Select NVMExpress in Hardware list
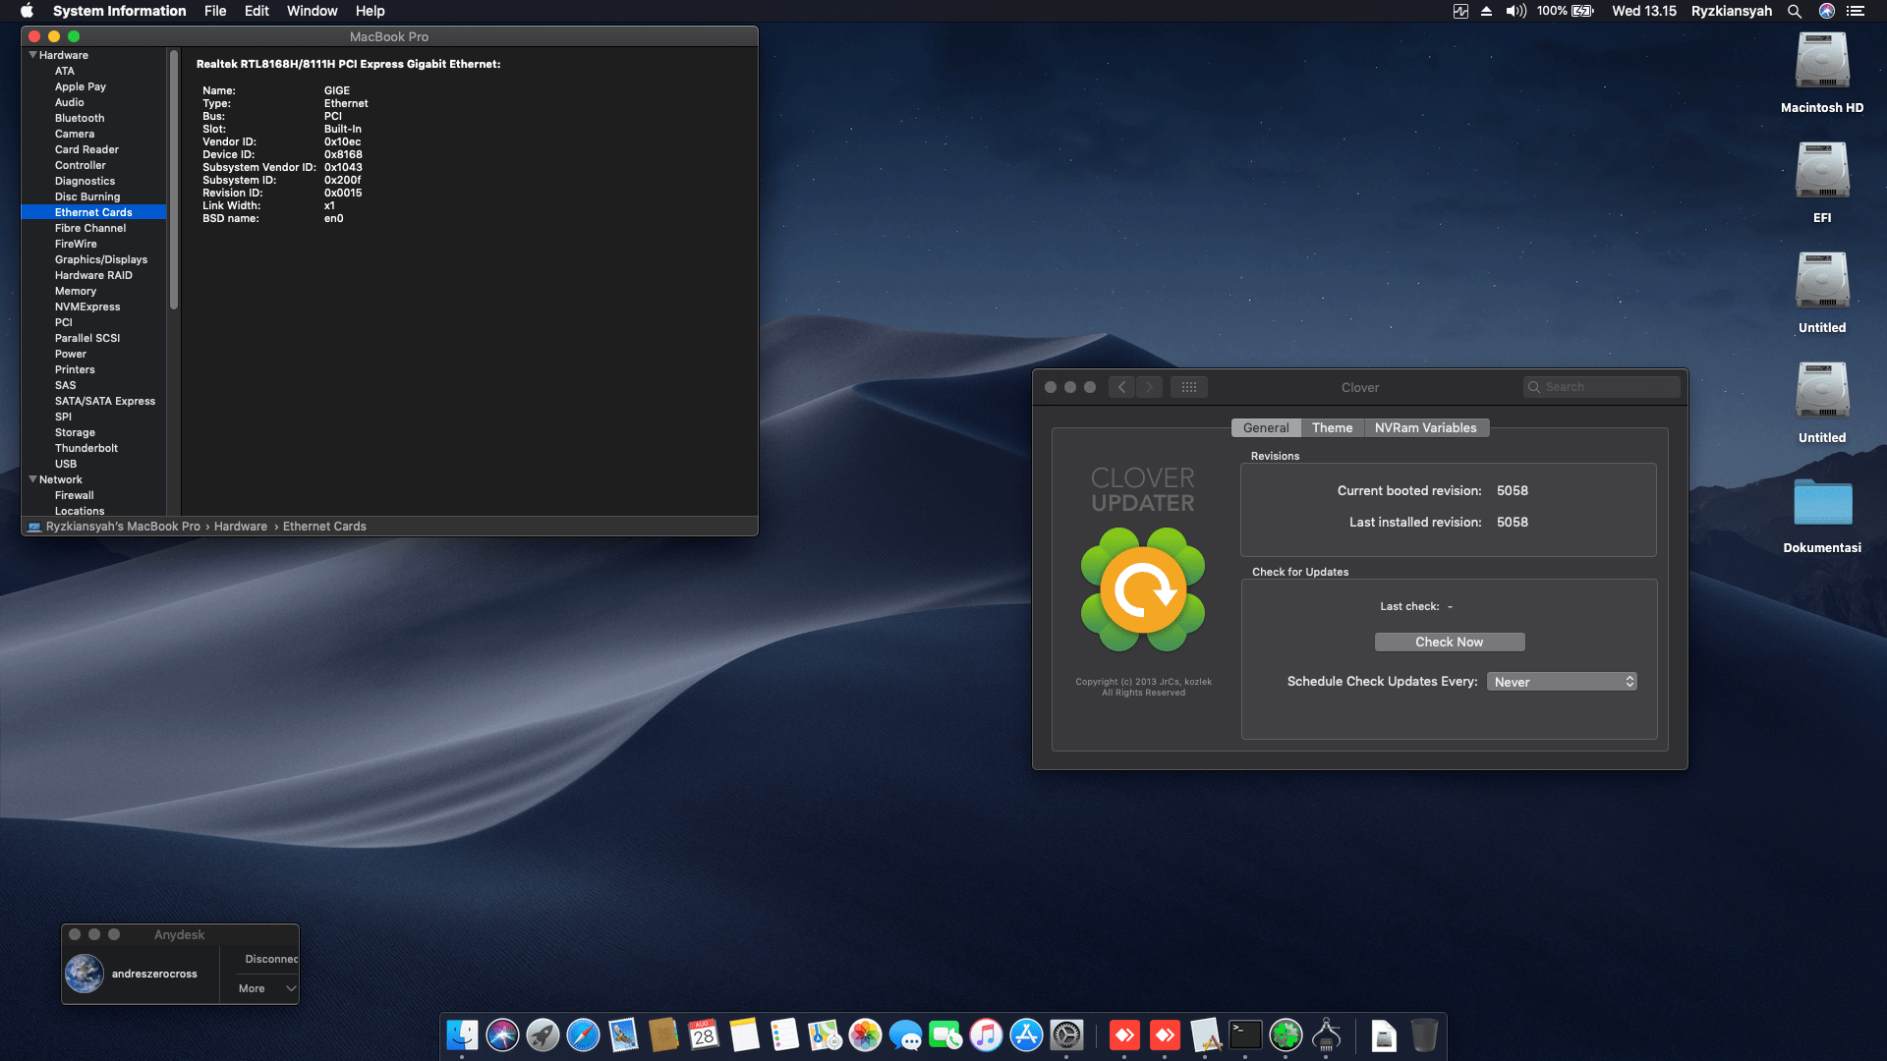1887x1061 pixels. pyautogui.click(x=86, y=307)
